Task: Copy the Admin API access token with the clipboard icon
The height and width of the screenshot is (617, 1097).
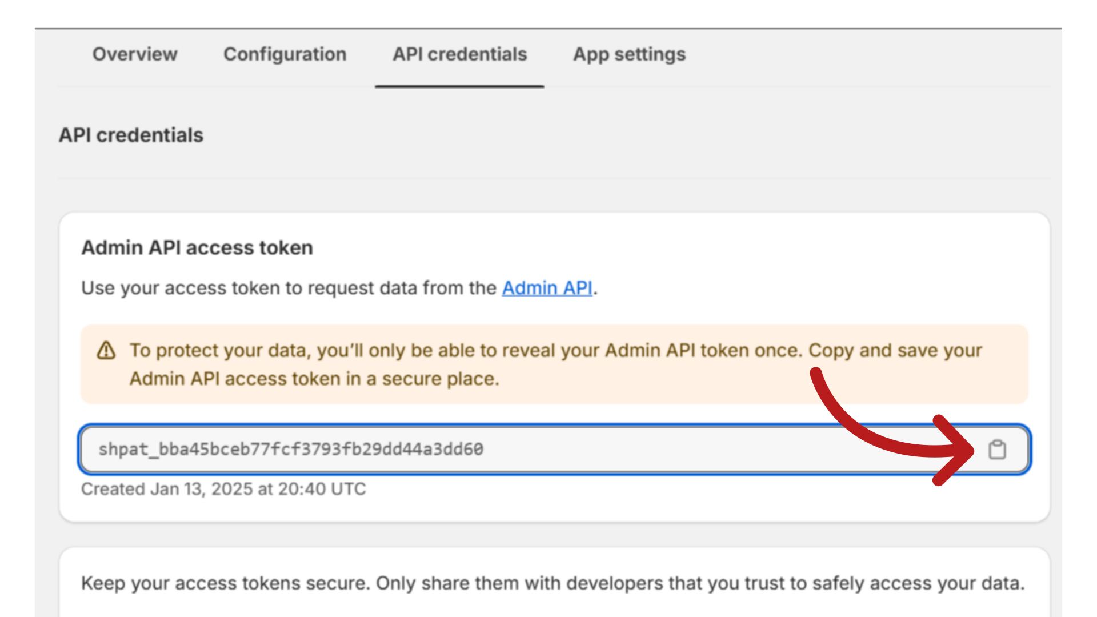Action: 998,450
